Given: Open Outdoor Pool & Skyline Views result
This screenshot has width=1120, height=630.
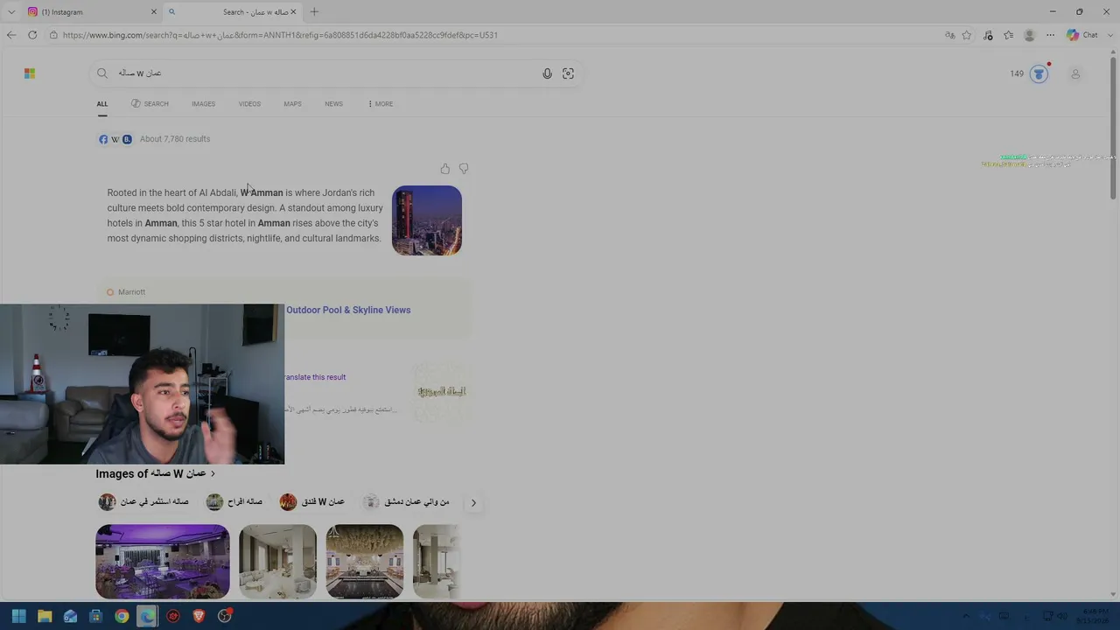Looking at the screenshot, I should (348, 310).
